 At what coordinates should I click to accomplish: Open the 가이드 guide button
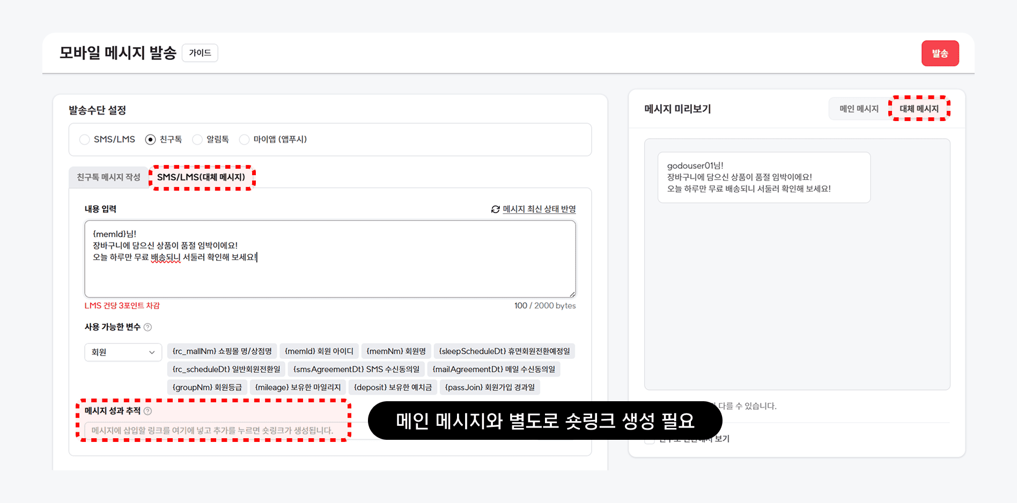(x=200, y=53)
